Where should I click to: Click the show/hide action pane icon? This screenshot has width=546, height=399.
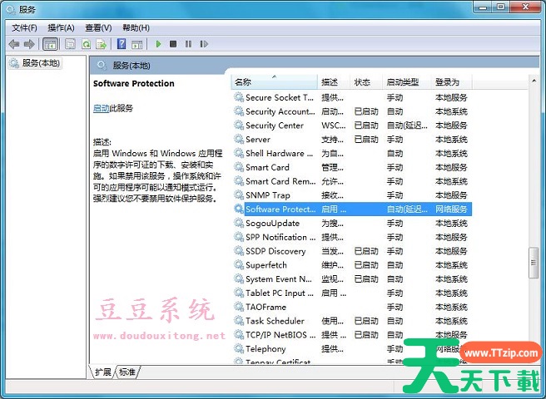136,44
